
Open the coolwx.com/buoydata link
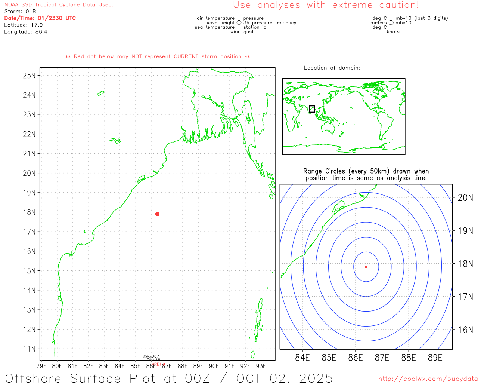pos(428,379)
